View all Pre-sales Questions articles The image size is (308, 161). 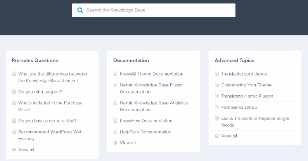[26, 150]
